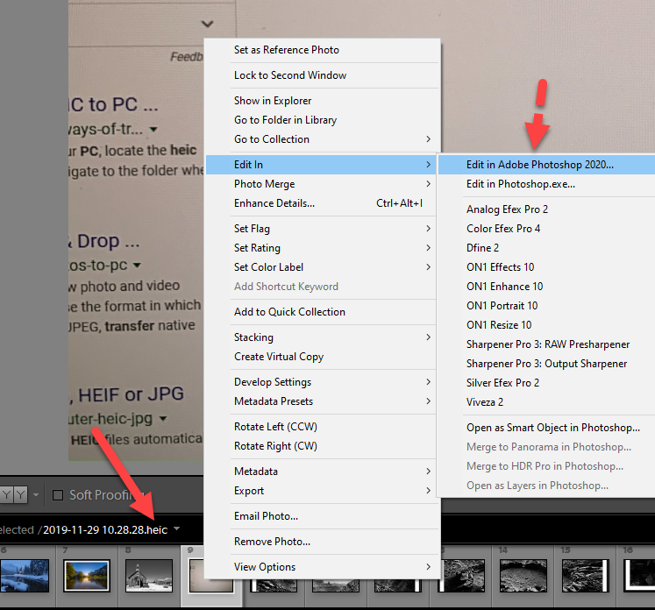Select filmstrip thumbnail 15
655x610 pixels.
pos(586,576)
